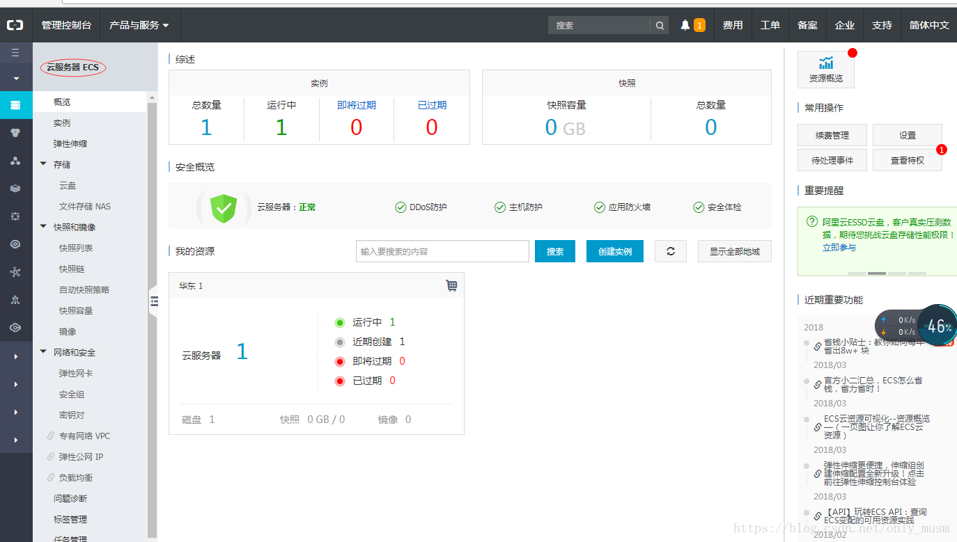The width and height of the screenshot is (957, 542).
Task: Click the merging arrows icon in sidebar
Action: coord(15,300)
